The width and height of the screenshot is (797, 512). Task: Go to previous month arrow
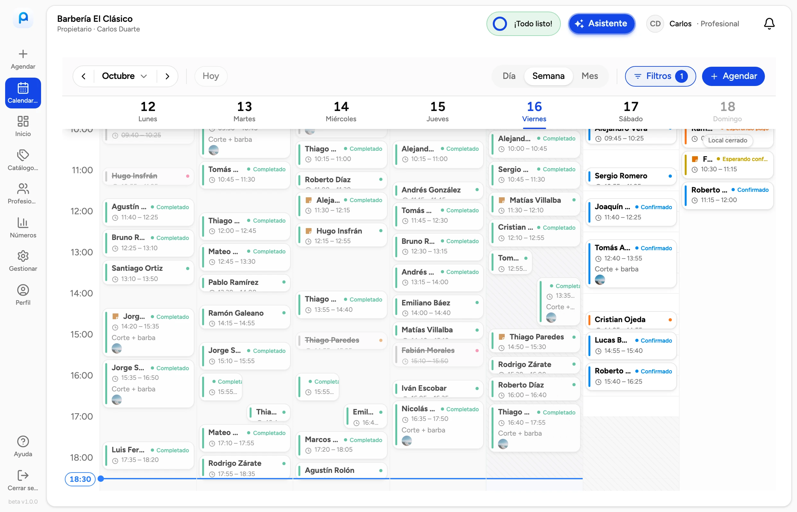[x=83, y=76]
